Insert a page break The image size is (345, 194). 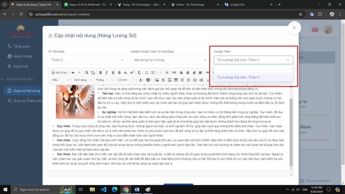[x=201, y=80]
